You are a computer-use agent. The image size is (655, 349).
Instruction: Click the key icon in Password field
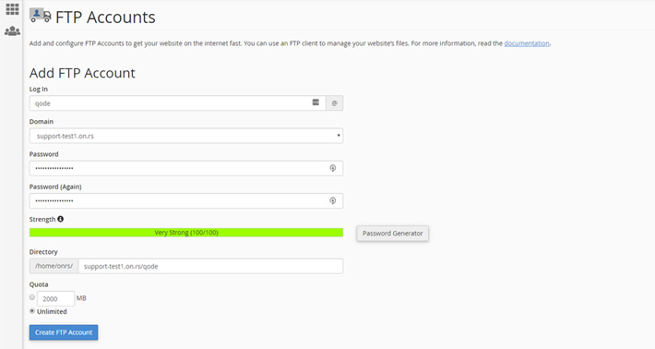pos(332,168)
